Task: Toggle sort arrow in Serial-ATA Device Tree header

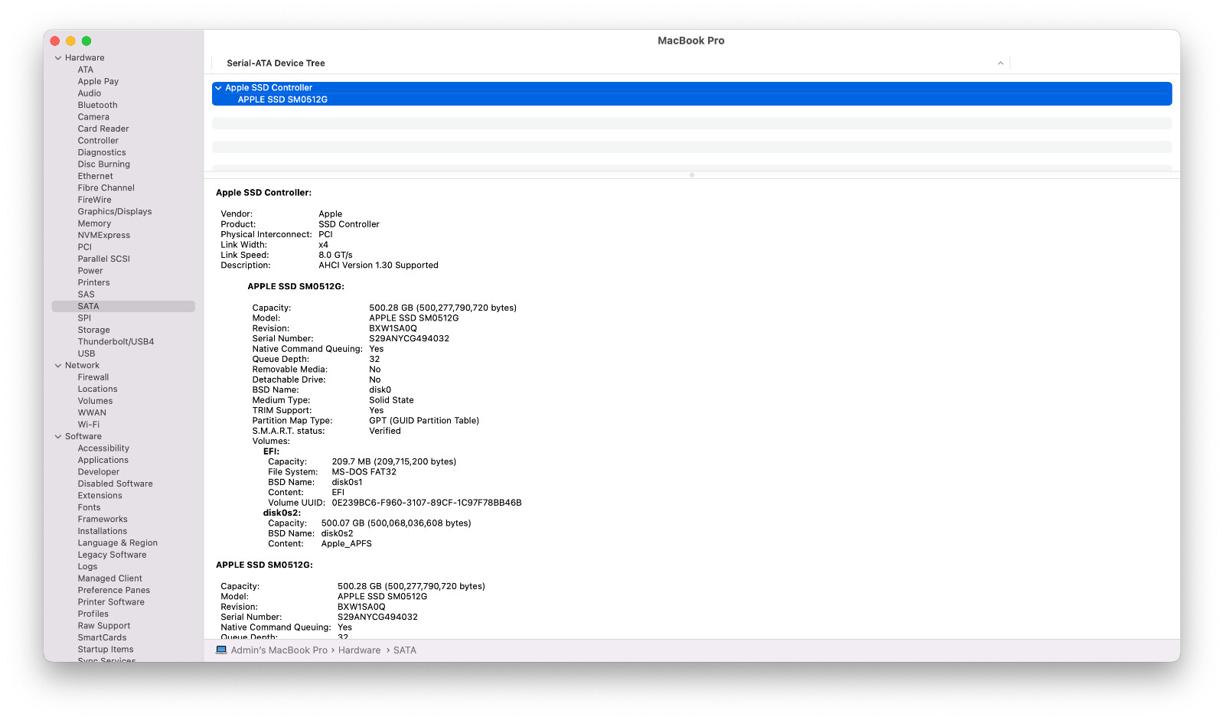Action: coord(1000,64)
